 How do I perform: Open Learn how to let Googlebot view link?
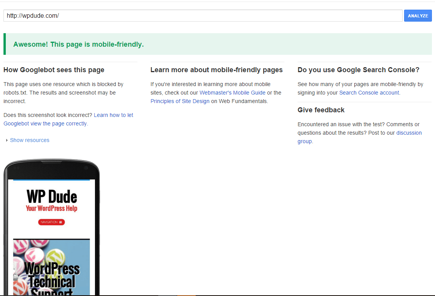68,119
